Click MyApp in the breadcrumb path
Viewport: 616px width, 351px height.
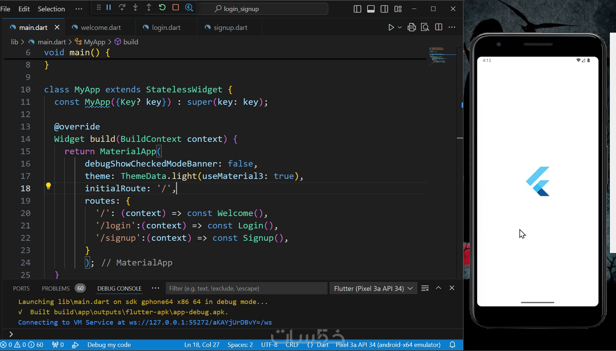pos(94,42)
